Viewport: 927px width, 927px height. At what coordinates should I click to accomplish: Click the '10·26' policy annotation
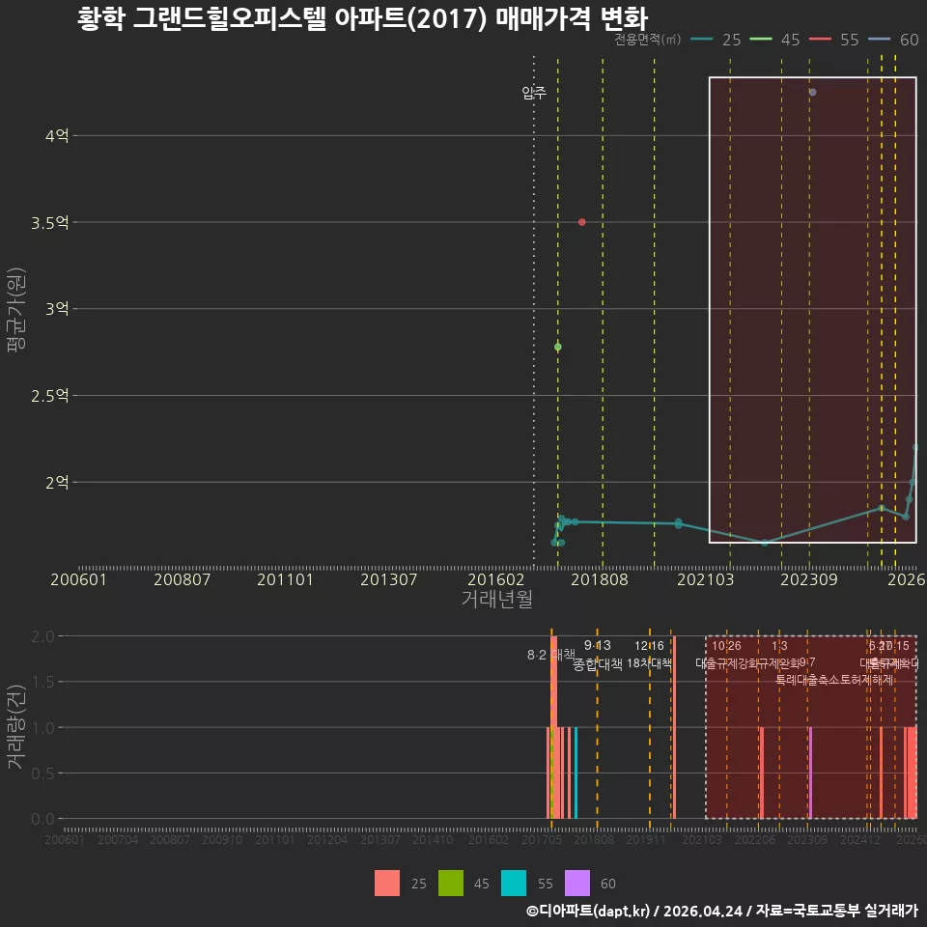tap(726, 646)
